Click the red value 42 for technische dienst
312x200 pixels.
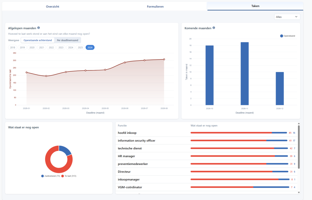[291, 148]
